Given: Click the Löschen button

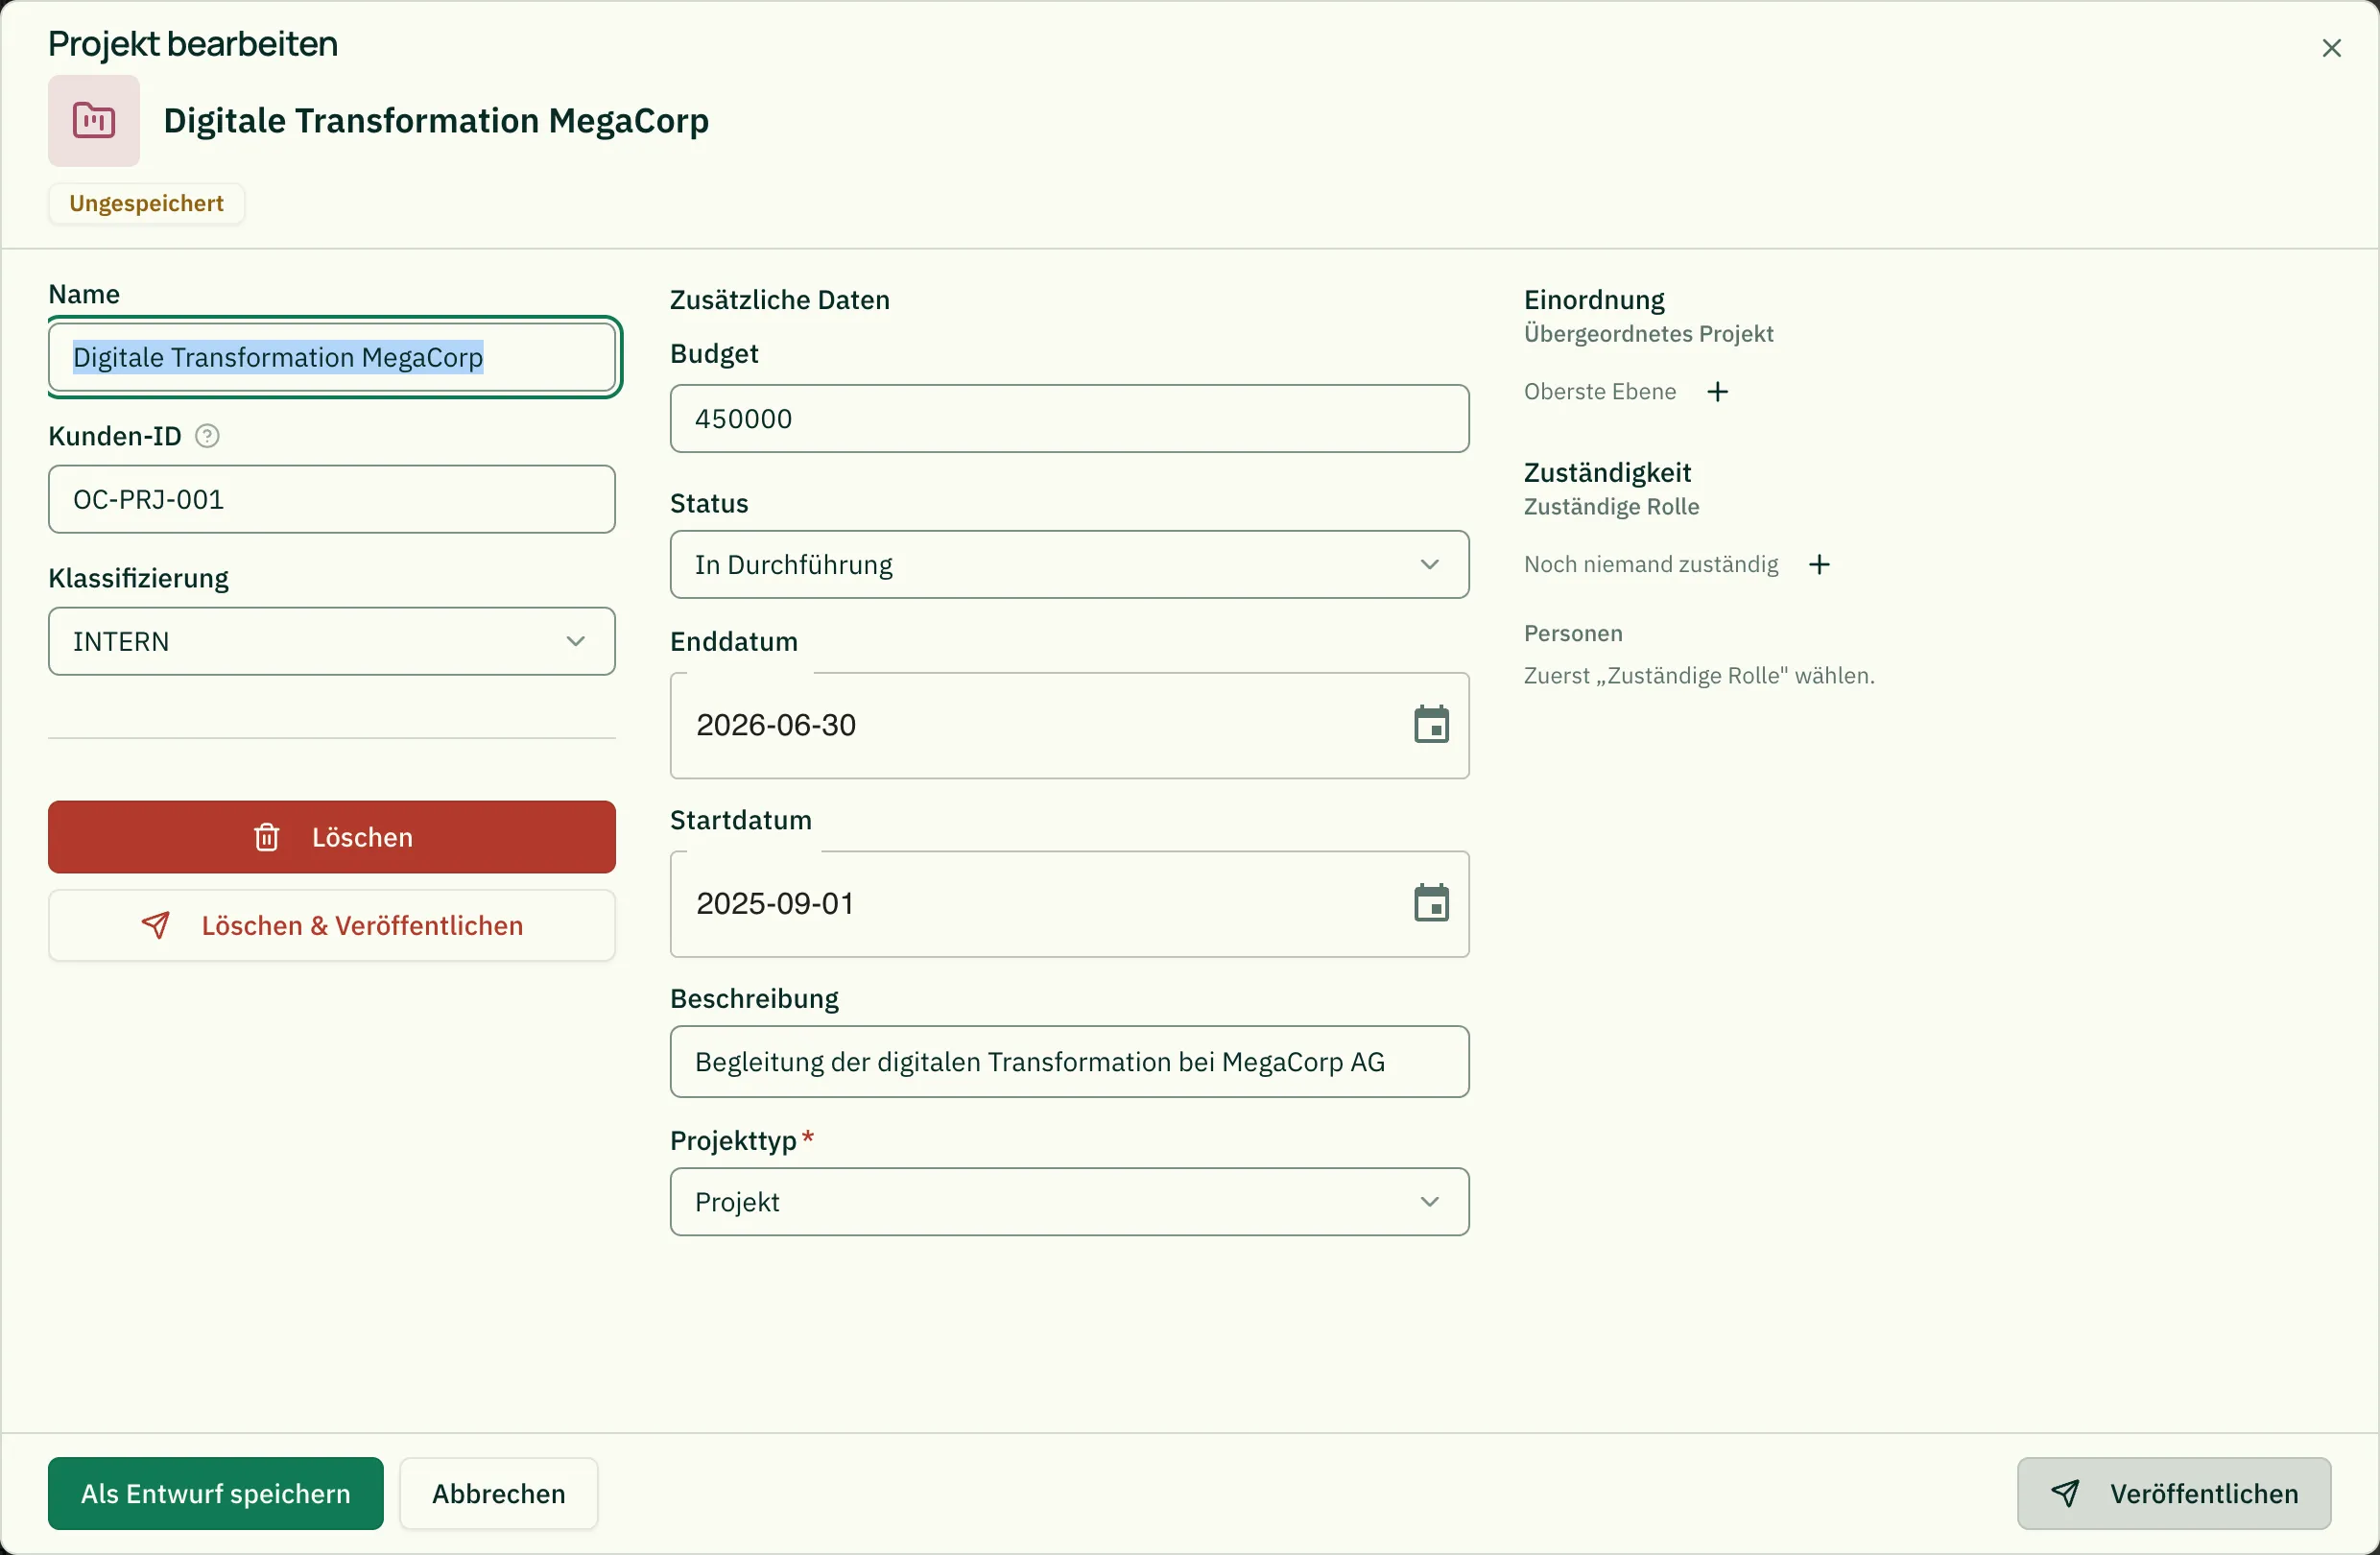Looking at the screenshot, I should [x=332, y=837].
